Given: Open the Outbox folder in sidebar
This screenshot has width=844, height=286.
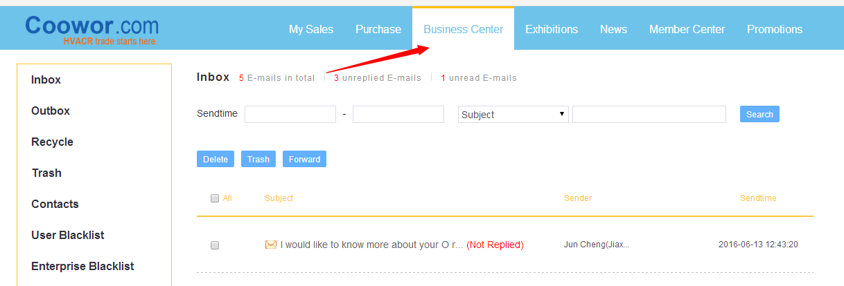Looking at the screenshot, I should click(51, 111).
